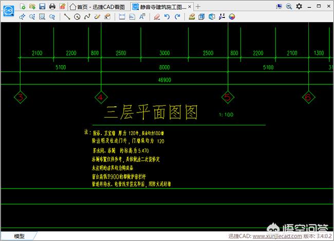
Task: Add a new tab with plus button
Action: pos(198,7)
